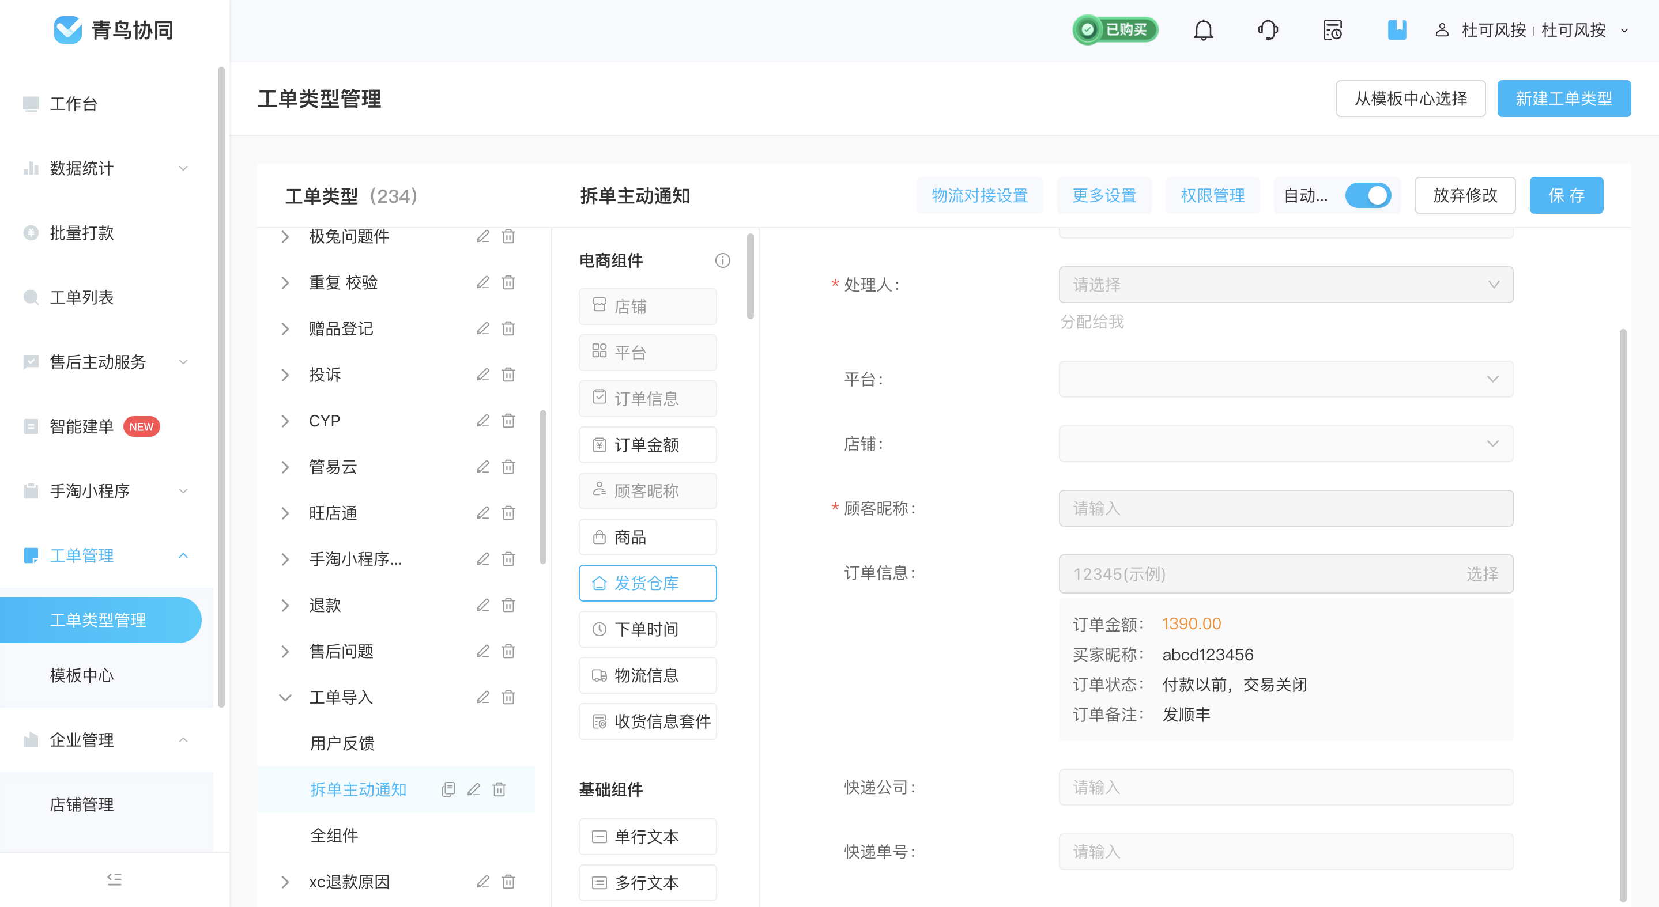This screenshot has height=907, width=1659.
Task: Edit the 拆单主动通知 ticket type
Action: pyautogui.click(x=473, y=789)
